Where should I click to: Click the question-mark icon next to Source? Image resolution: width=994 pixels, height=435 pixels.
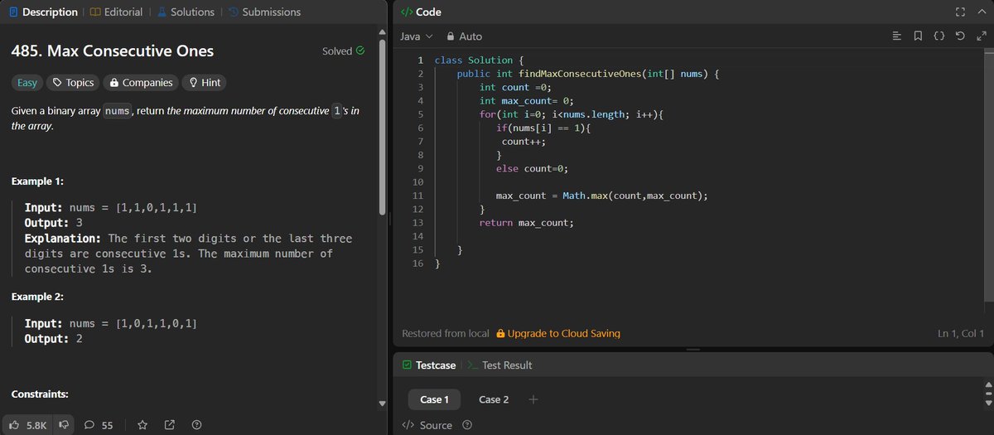tap(467, 425)
